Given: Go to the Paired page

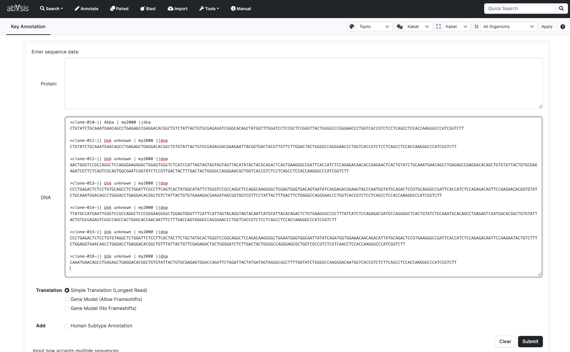Looking at the screenshot, I should point(119,9).
